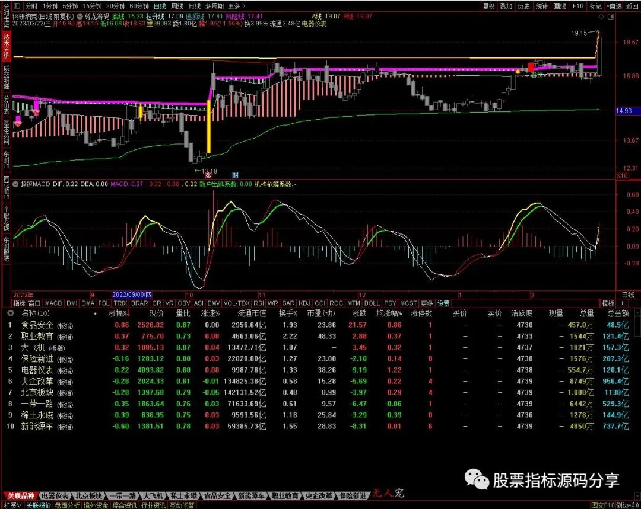
Task: Switch to 5分钟 chart period
Action: 70,6
